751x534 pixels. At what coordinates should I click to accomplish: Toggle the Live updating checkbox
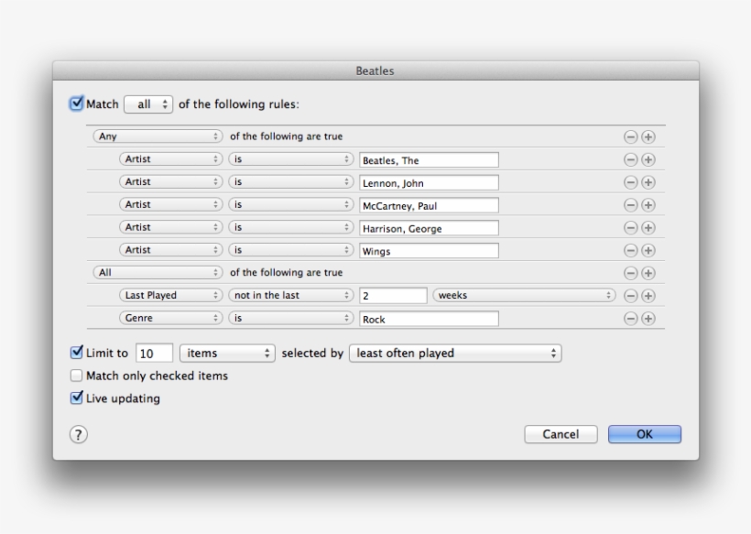click(x=77, y=398)
